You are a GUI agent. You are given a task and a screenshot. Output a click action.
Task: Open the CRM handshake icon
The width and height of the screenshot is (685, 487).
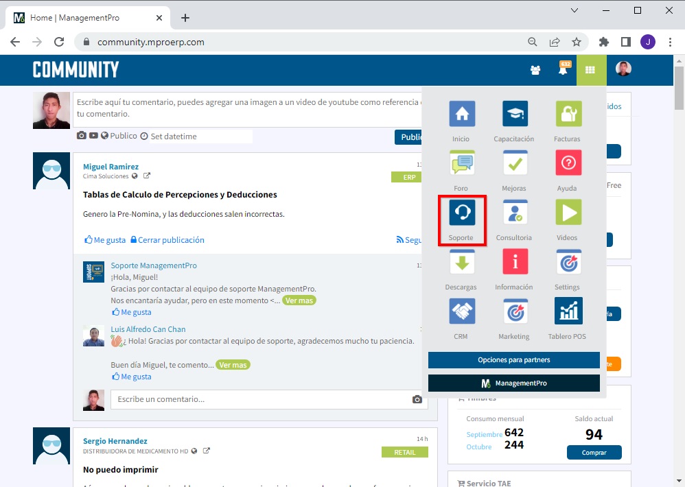click(462, 311)
